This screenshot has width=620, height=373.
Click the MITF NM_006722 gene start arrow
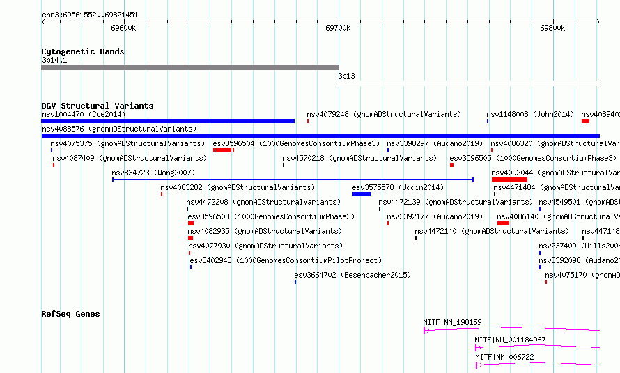479,365
